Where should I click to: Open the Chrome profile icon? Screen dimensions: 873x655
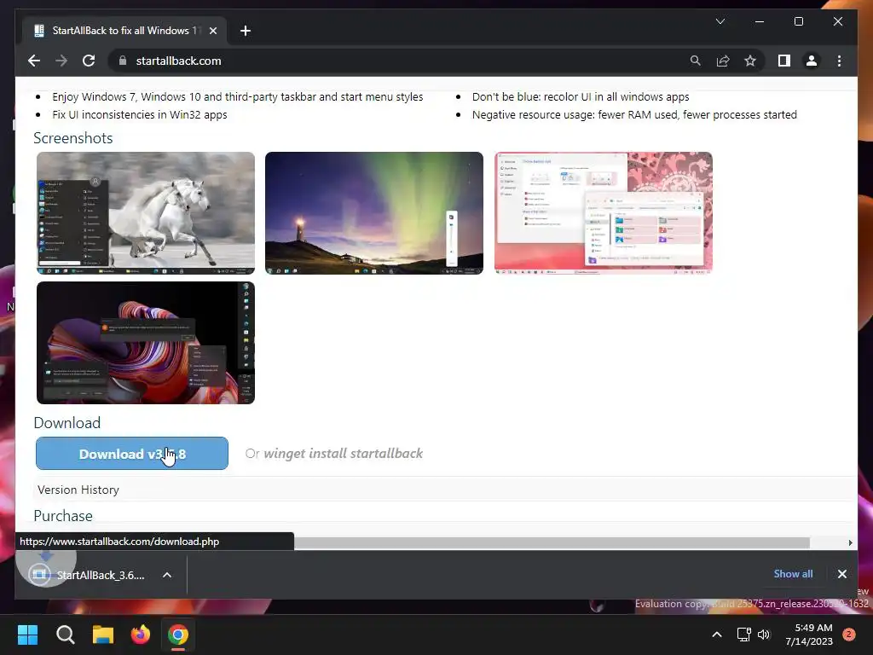click(812, 61)
